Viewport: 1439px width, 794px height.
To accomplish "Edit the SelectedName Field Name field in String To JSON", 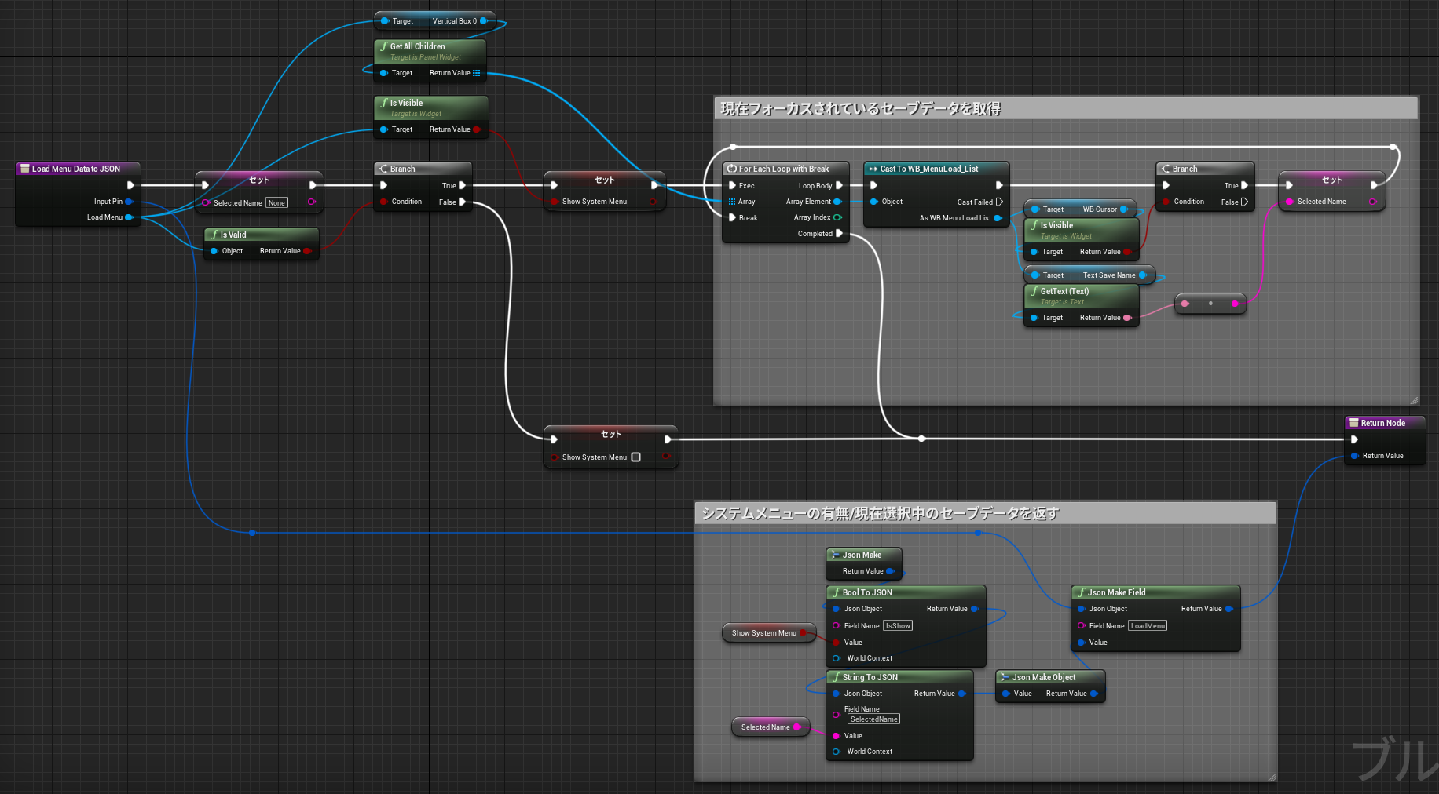I will point(873,719).
